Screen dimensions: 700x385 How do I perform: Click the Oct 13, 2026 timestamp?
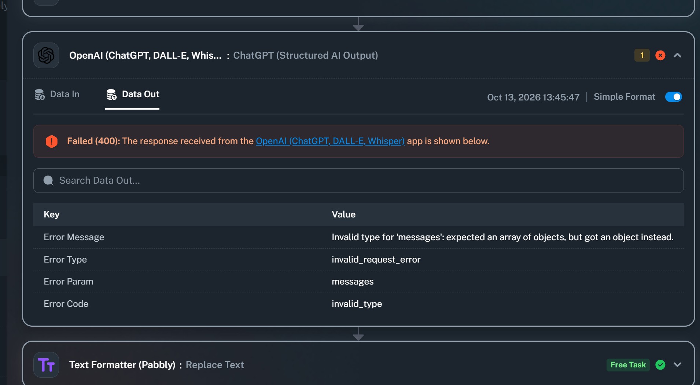coord(533,97)
